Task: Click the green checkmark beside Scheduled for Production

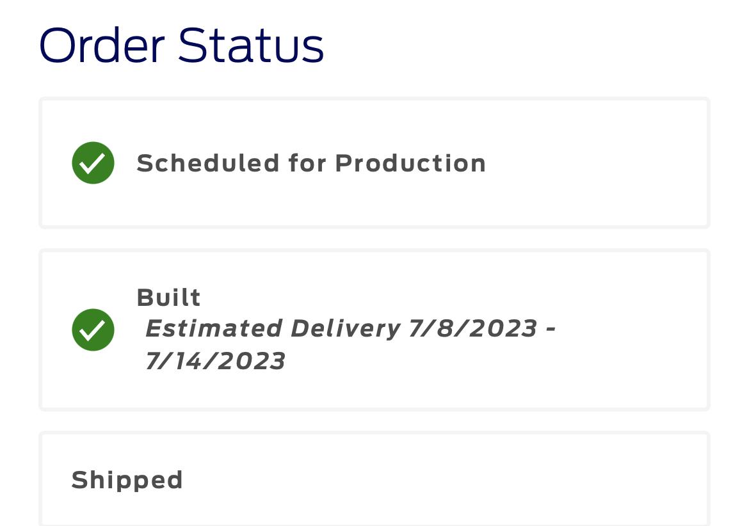Action: click(x=93, y=163)
